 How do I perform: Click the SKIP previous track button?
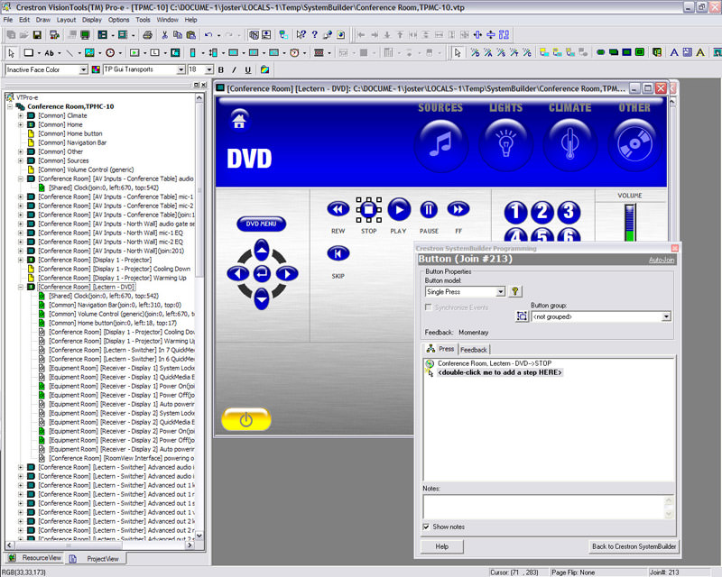tap(338, 253)
